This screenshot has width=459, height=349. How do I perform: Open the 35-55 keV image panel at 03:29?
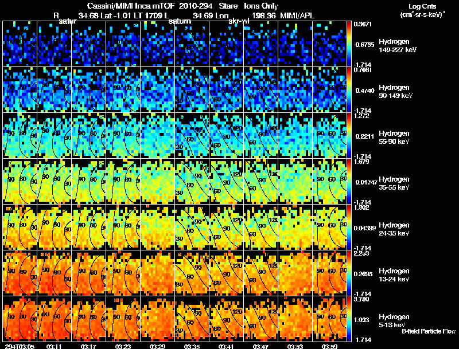pos(157,182)
